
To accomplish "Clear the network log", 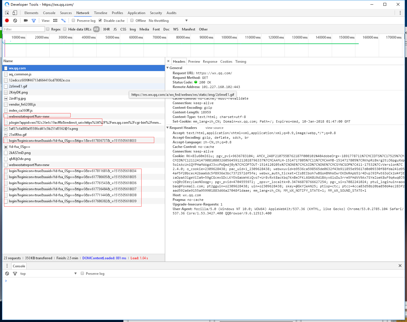I will (x=15, y=21).
